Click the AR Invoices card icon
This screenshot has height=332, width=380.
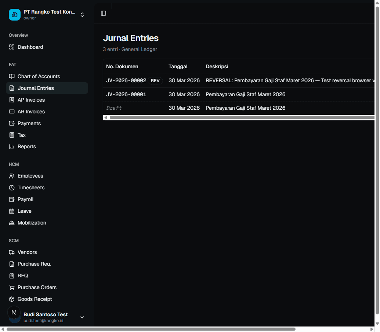click(x=12, y=112)
